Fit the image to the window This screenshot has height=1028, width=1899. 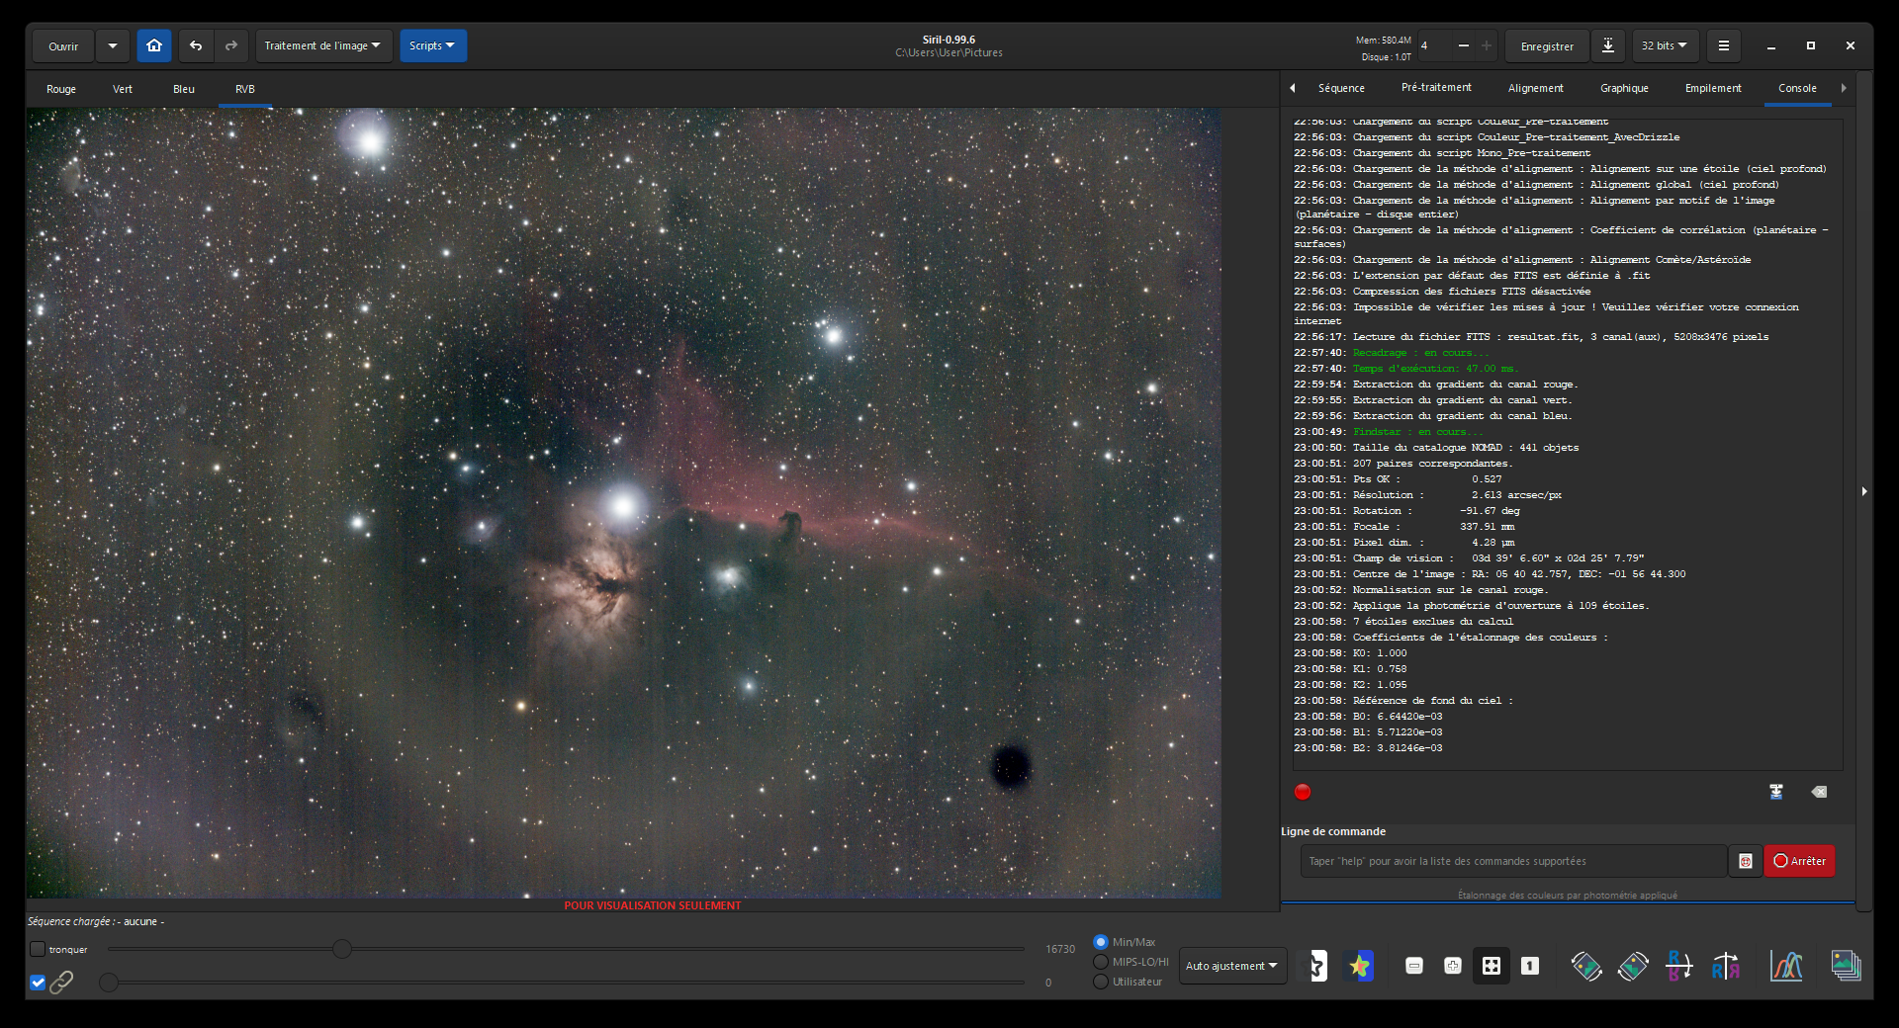pos(1492,966)
